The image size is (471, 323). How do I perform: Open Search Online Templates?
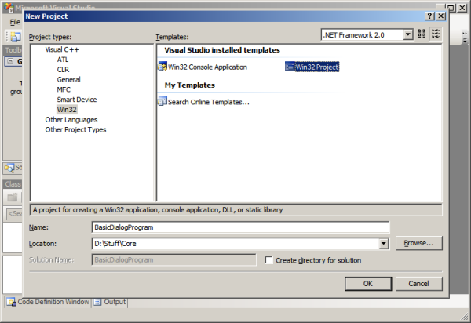click(203, 102)
